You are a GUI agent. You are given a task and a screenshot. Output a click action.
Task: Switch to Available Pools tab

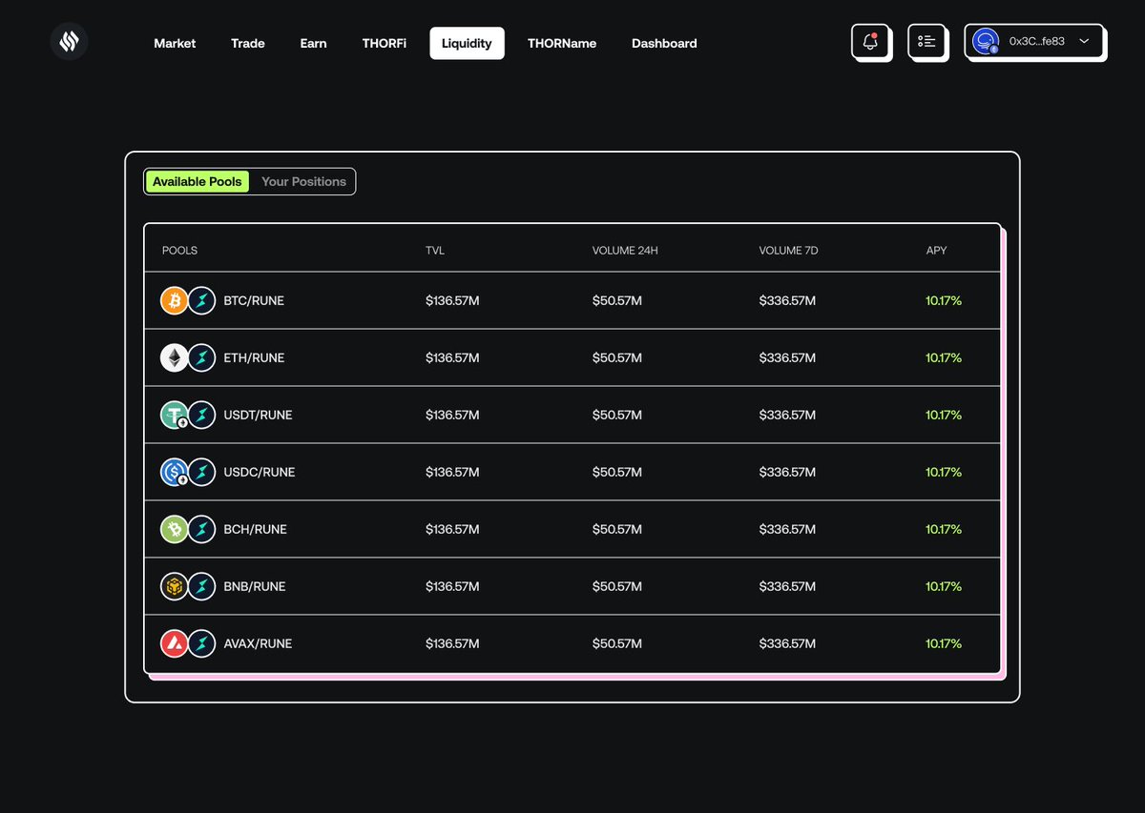coord(198,181)
